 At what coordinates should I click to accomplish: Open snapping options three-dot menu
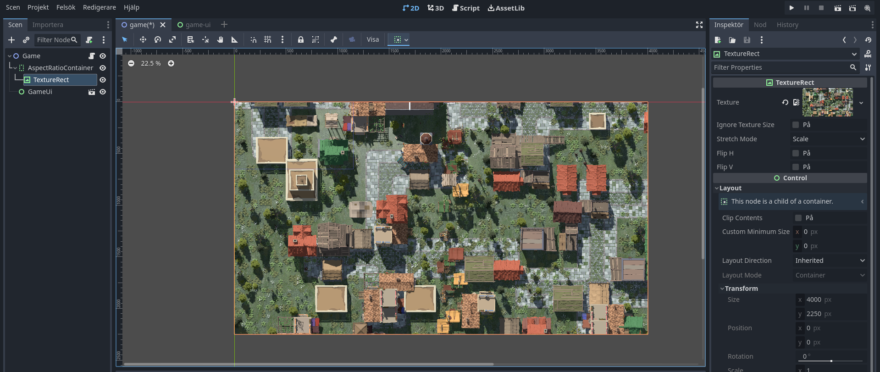(x=282, y=40)
